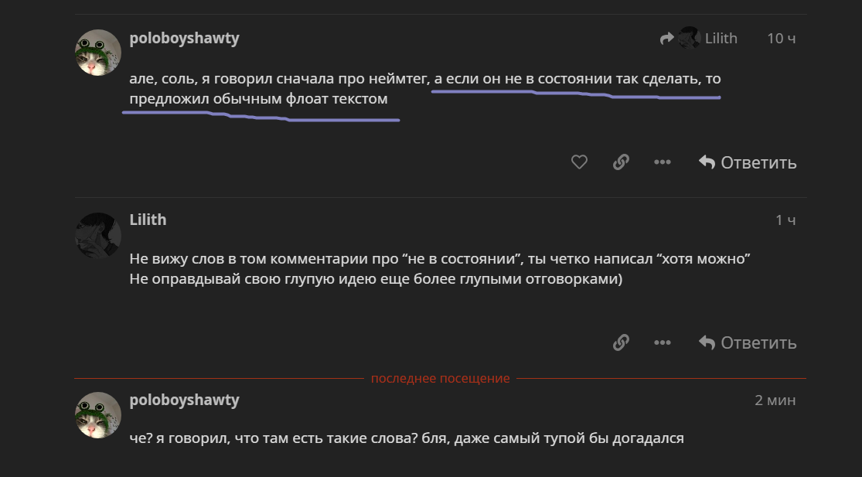Open the poloboyshawty username on the 10 ч post
This screenshot has height=477, width=862.
tap(184, 39)
